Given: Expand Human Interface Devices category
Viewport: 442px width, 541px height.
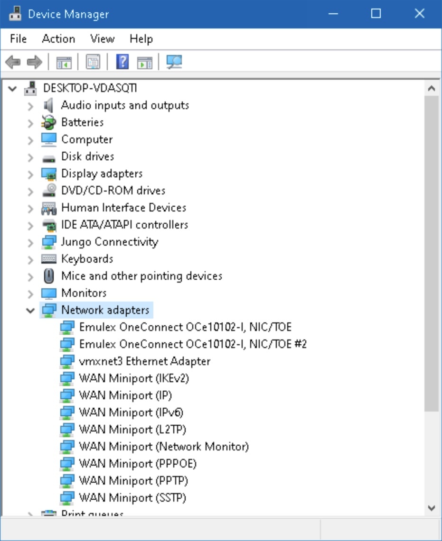Looking at the screenshot, I should (30, 209).
